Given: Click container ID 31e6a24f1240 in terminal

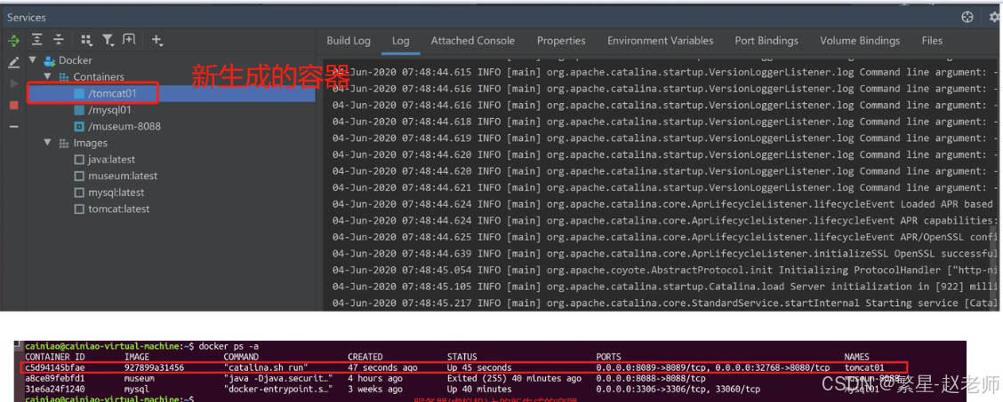Looking at the screenshot, I should point(54,389).
